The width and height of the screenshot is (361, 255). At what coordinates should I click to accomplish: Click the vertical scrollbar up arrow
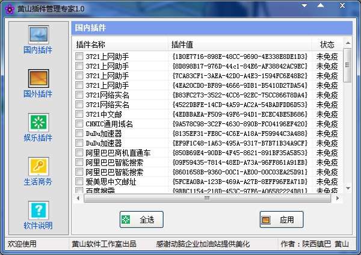(x=348, y=43)
